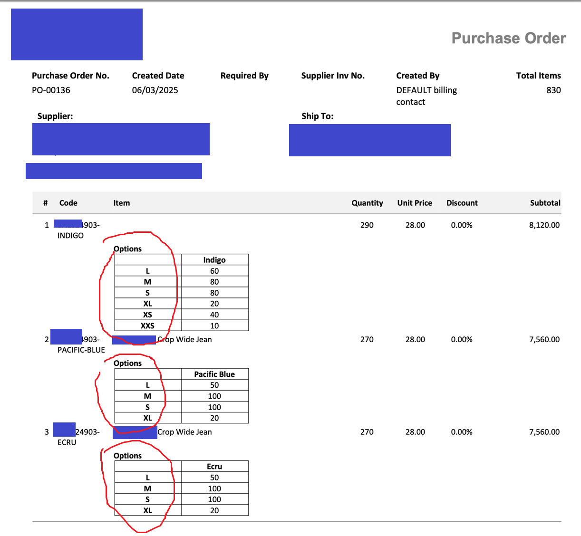
Task: Click the Pacific Blue table header cell
Action: (x=214, y=374)
